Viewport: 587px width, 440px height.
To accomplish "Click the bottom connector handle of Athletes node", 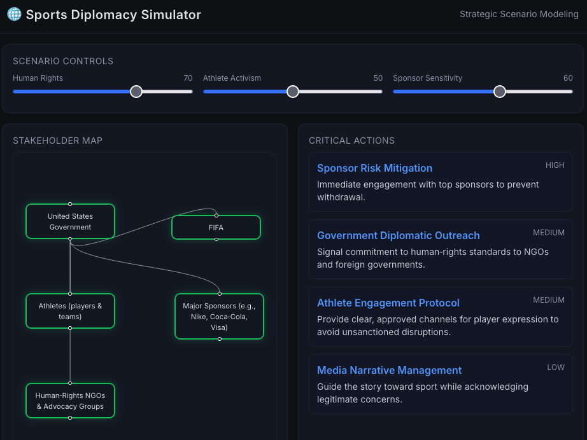I will coord(70,328).
